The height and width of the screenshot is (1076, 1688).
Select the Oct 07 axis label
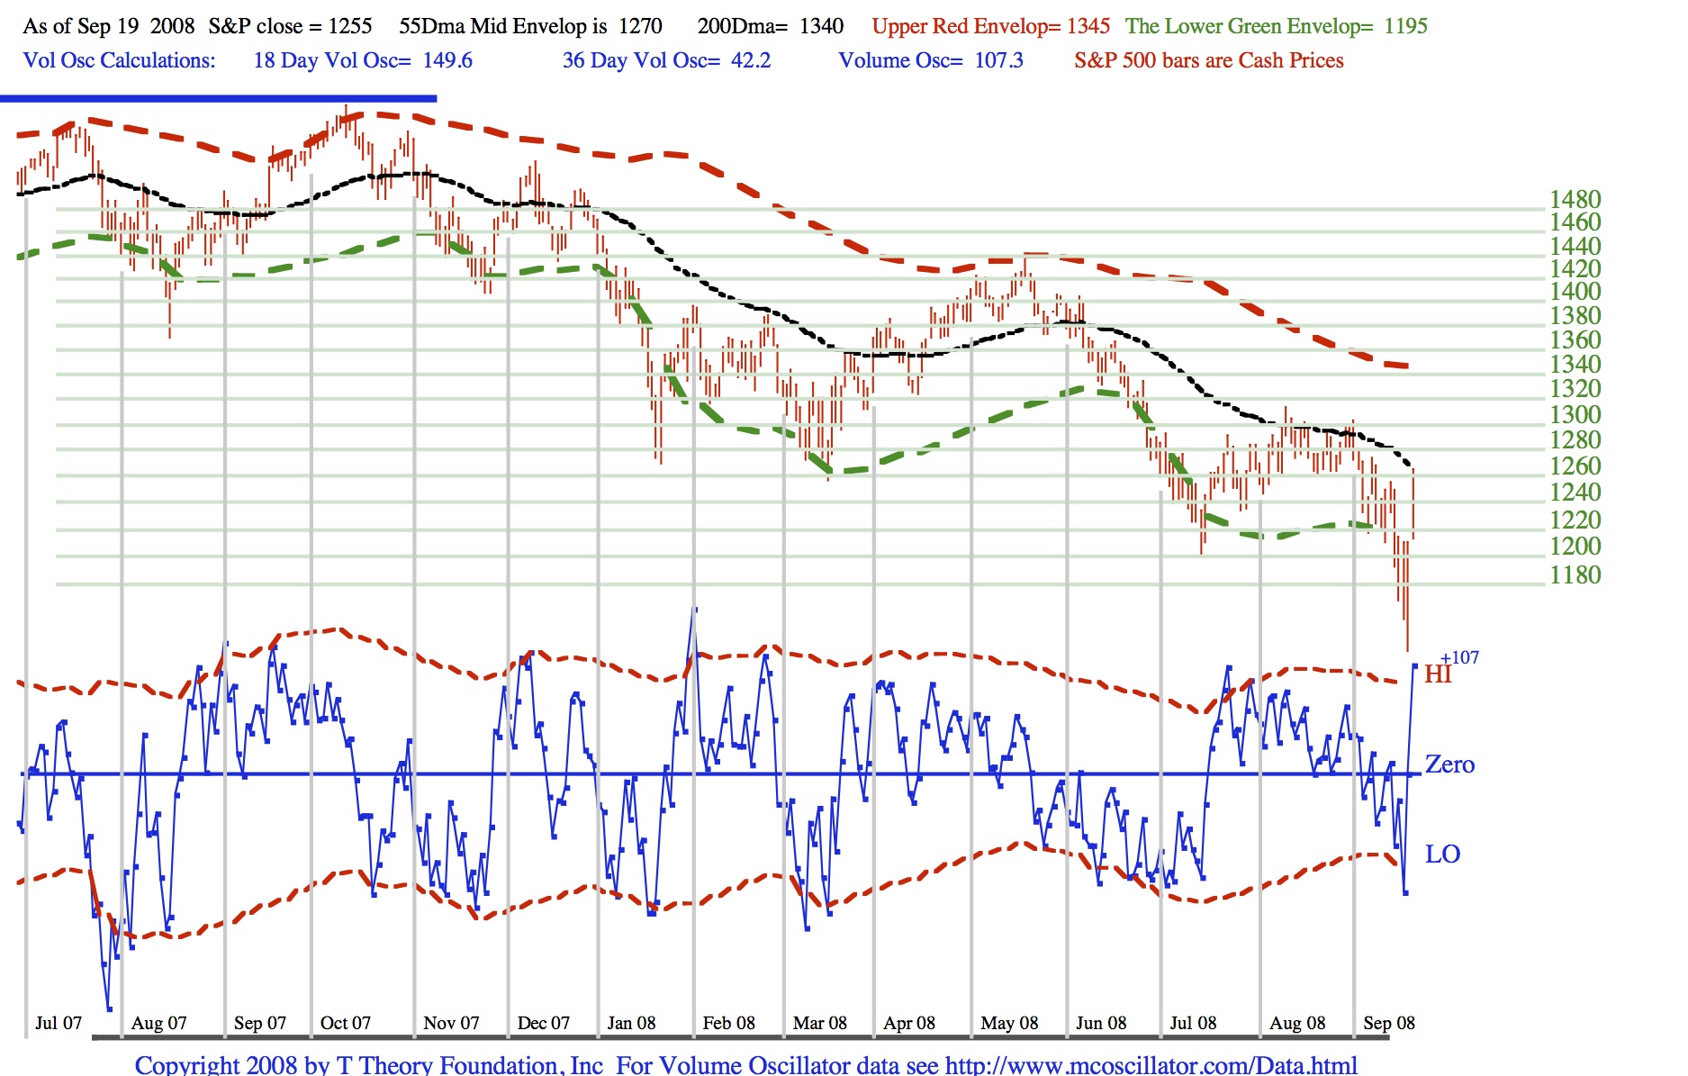tap(346, 1023)
